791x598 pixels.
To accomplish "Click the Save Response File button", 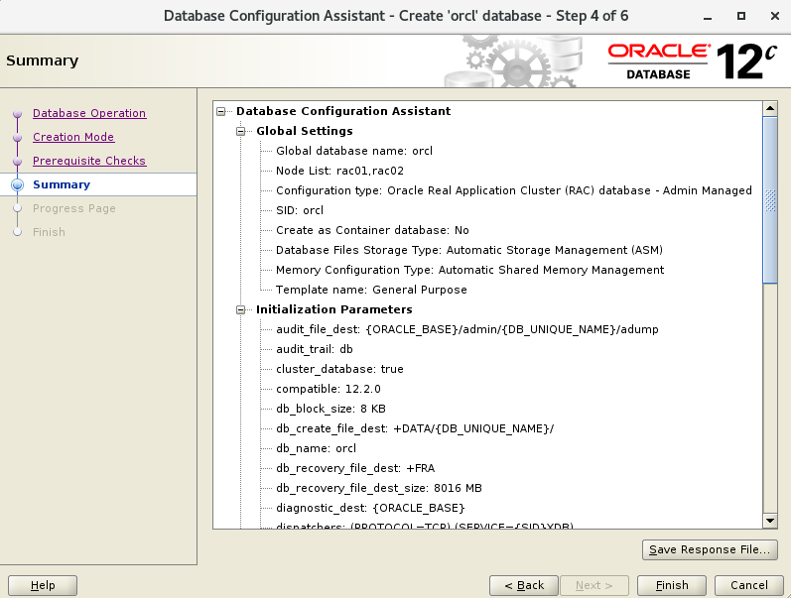I will 709,549.
